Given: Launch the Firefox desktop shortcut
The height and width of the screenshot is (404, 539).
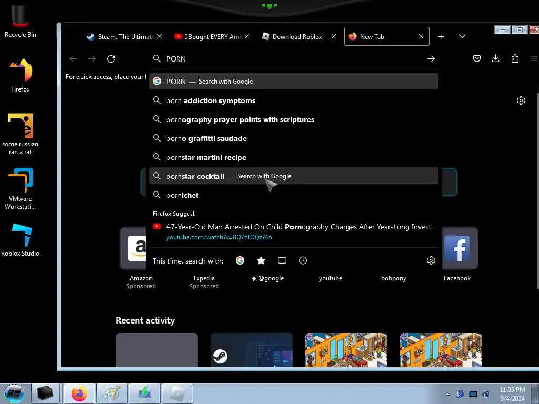Looking at the screenshot, I should [21, 75].
